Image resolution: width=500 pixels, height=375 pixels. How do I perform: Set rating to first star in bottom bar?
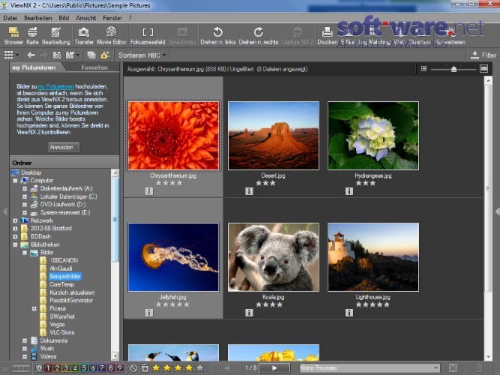156,368
